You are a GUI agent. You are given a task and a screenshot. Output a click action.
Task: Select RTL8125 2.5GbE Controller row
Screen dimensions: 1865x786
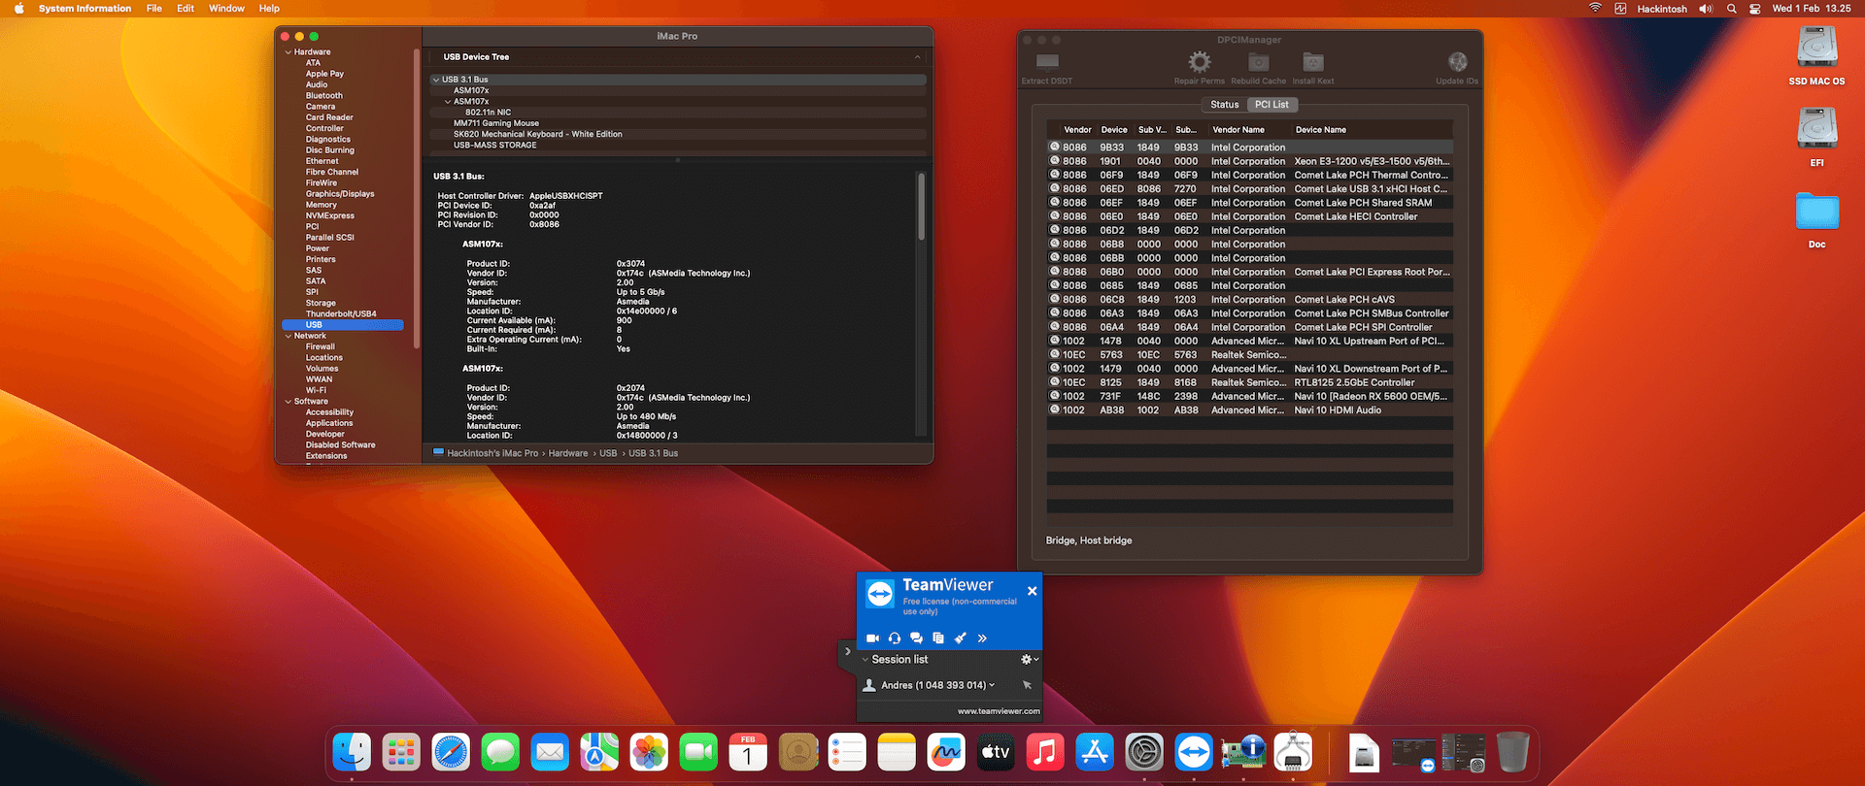(1249, 382)
